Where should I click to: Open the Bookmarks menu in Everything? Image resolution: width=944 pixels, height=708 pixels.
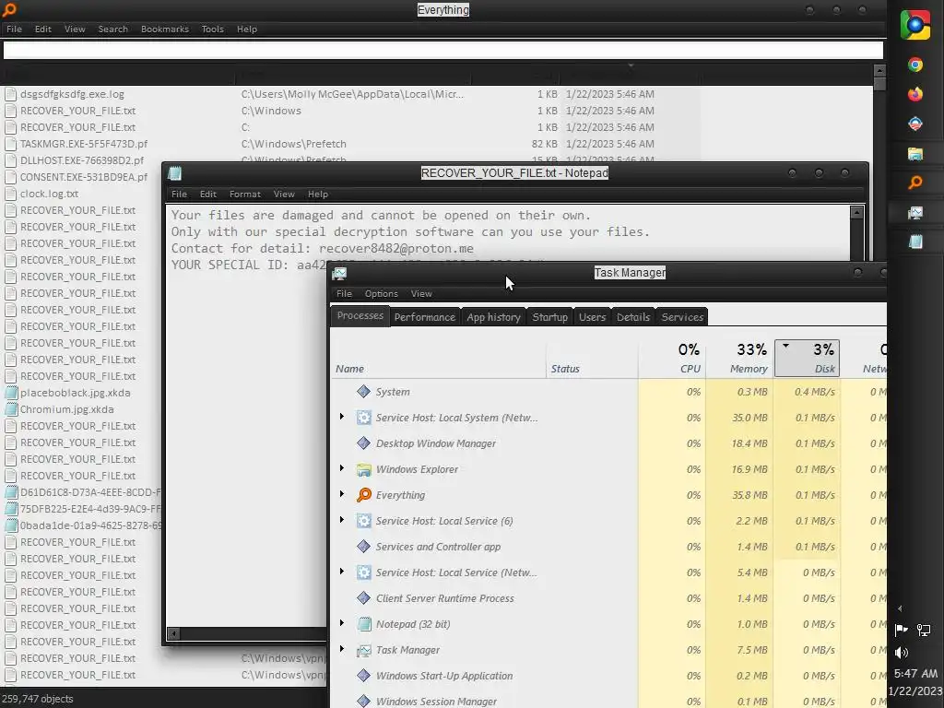(x=165, y=29)
